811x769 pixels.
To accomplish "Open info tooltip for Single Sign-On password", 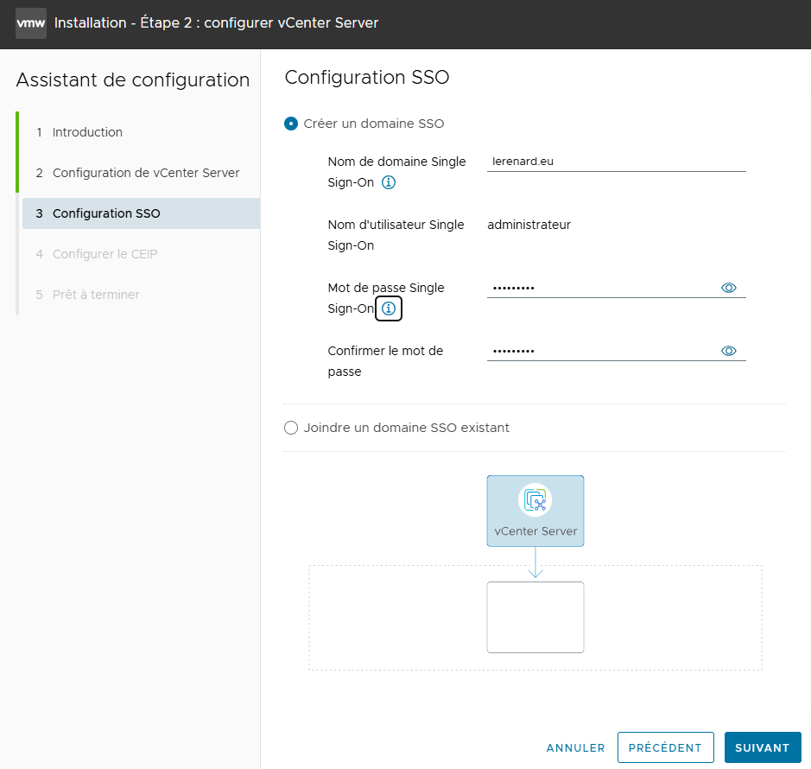I will point(389,308).
